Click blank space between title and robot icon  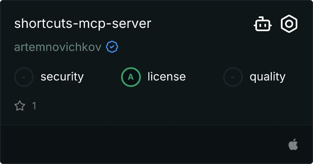[x=202, y=24]
